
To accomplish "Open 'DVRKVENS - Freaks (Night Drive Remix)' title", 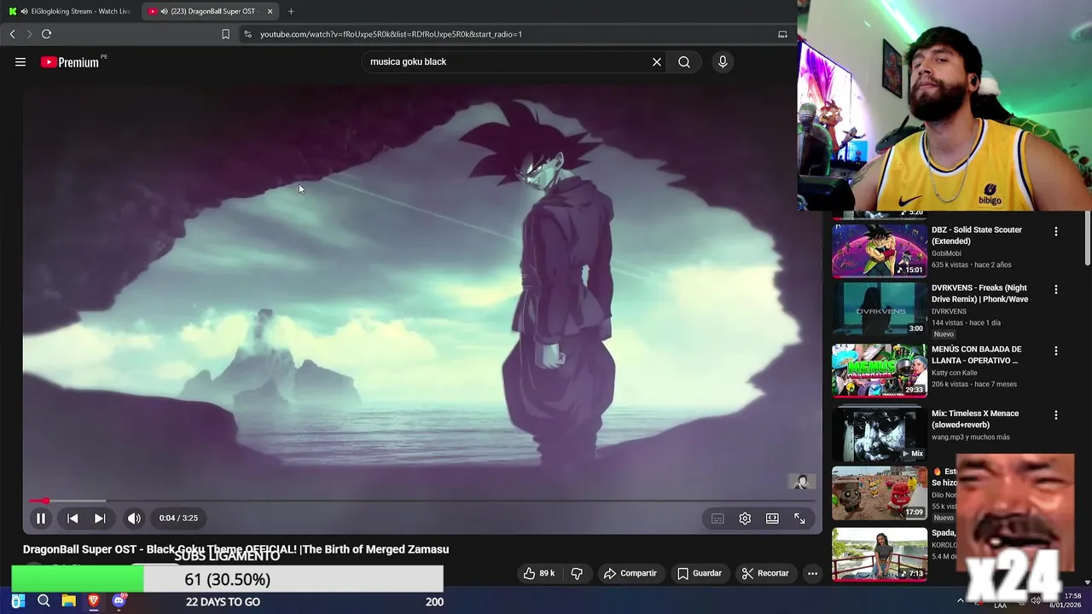I will [x=980, y=293].
